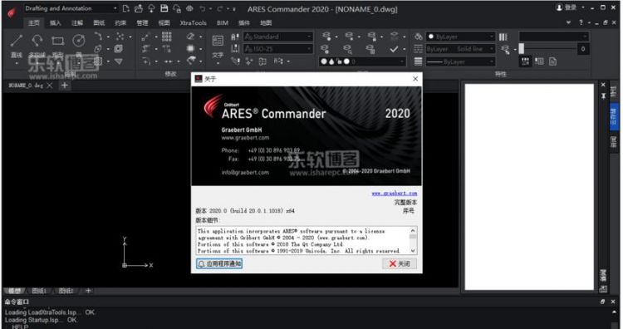623x329 pixels.
Task: Click the 关闭 button in About dialog
Action: pos(400,263)
